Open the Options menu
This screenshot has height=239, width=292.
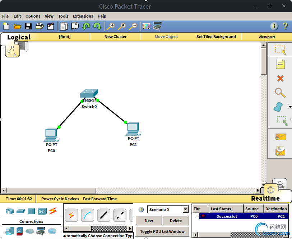[33, 16]
